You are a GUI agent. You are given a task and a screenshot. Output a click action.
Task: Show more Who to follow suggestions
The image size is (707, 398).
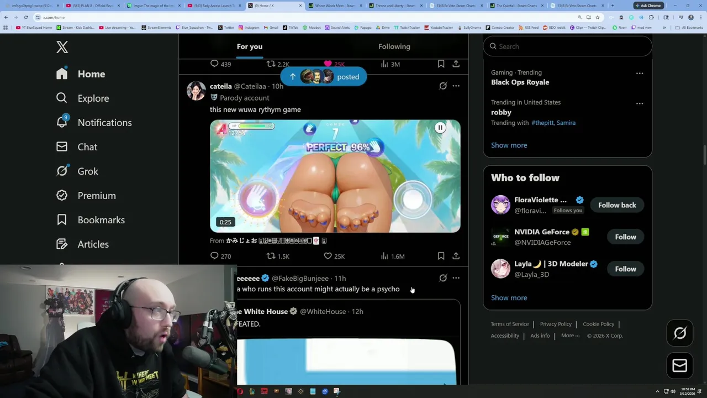point(509,297)
